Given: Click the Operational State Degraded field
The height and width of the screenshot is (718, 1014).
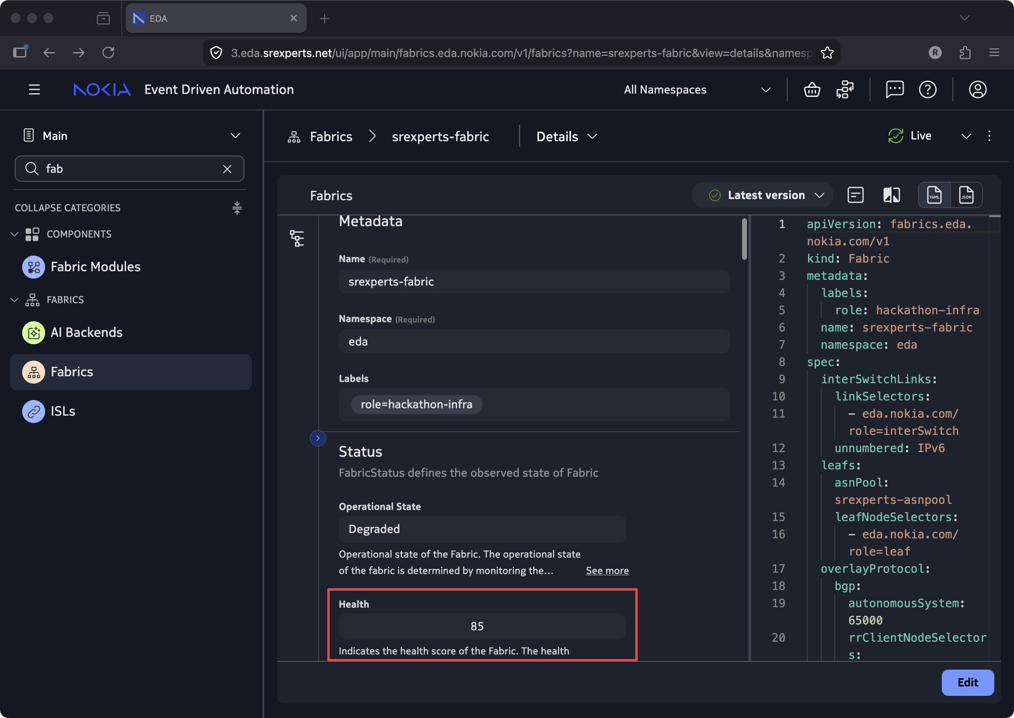Looking at the screenshot, I should point(482,529).
